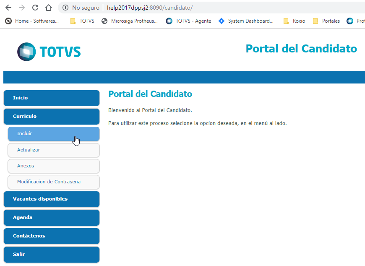Open Modificacion de Contrasena option

click(x=54, y=182)
